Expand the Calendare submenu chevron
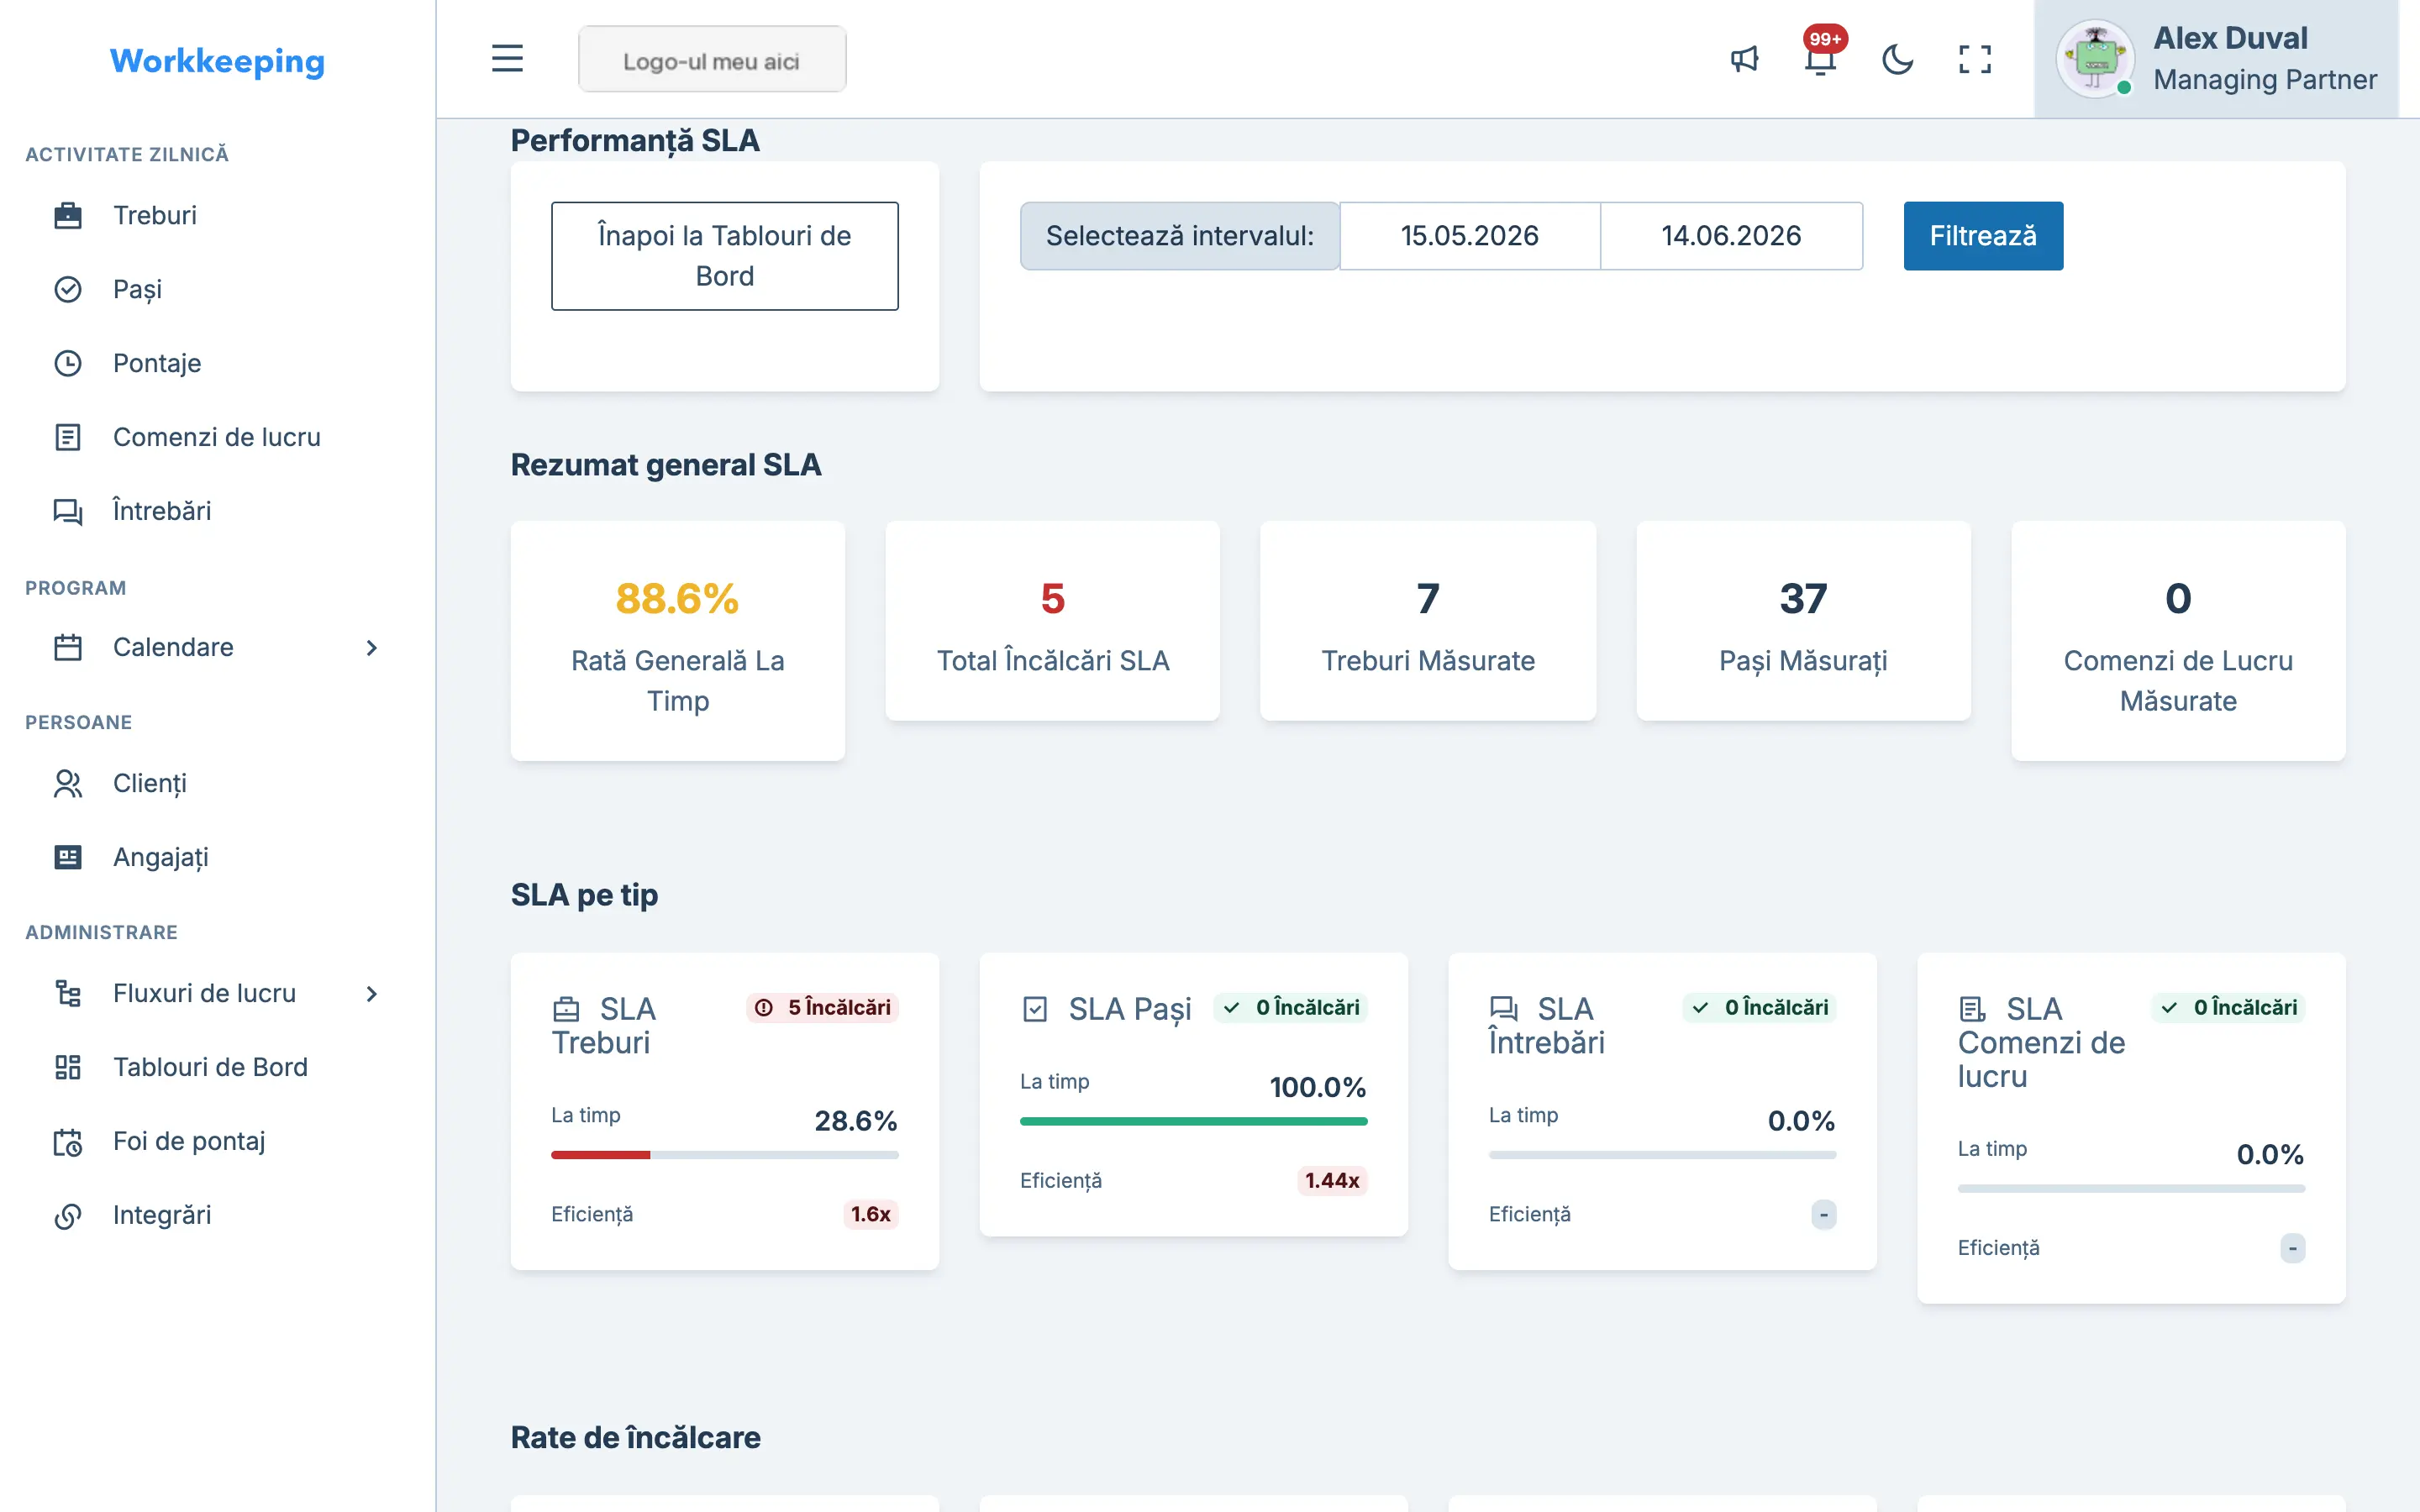Image resolution: width=2420 pixels, height=1512 pixels. (x=372, y=647)
